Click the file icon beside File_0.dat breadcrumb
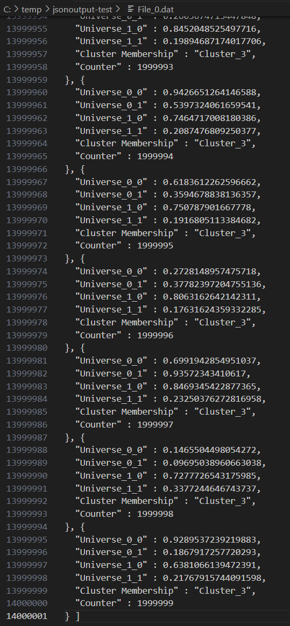Screen dimensions: 290x626 click(x=130, y=9)
